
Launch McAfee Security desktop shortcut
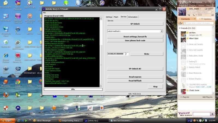[x=18, y=58]
